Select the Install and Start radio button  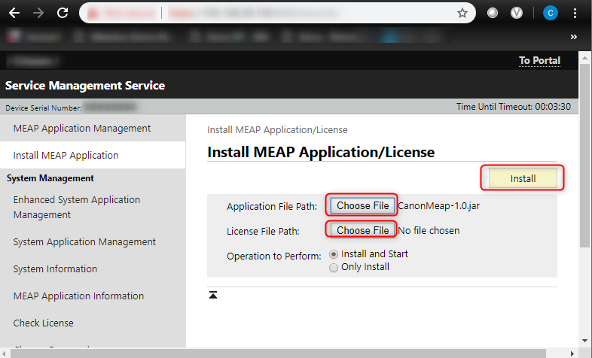[x=334, y=254]
